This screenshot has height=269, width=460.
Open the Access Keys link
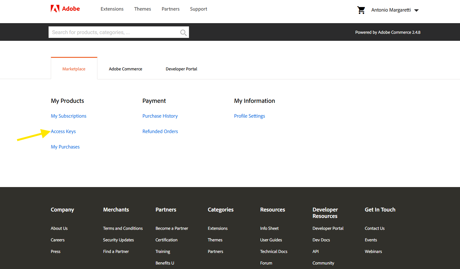point(63,131)
